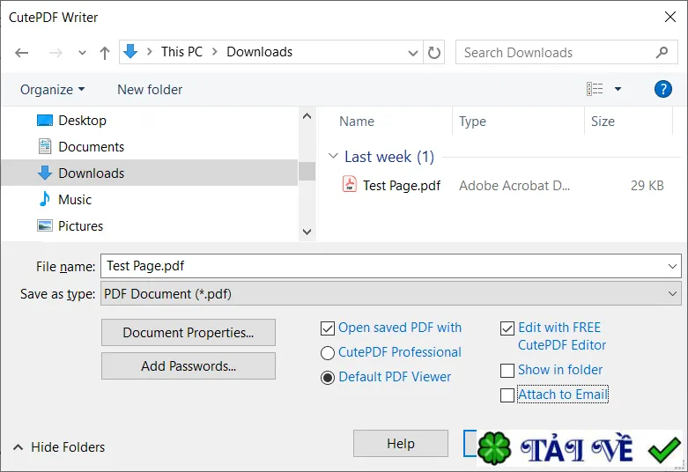The width and height of the screenshot is (688, 472).
Task: Open the recent locations chevron
Action: click(x=82, y=53)
